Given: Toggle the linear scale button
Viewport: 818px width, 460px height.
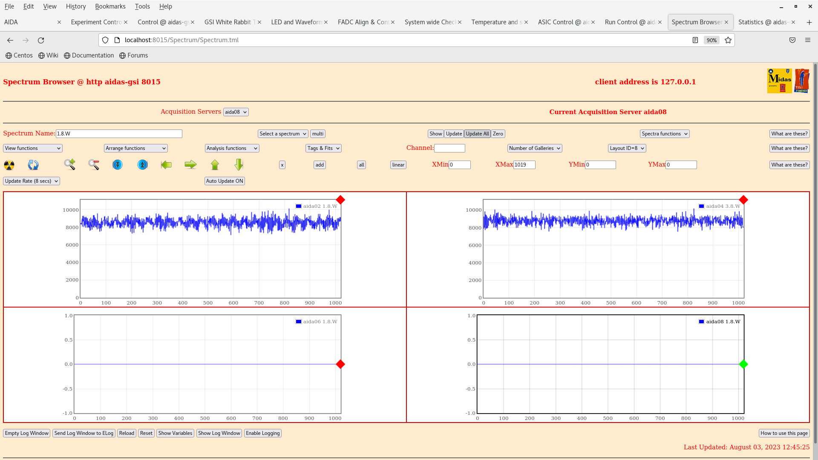Looking at the screenshot, I should coord(398,165).
